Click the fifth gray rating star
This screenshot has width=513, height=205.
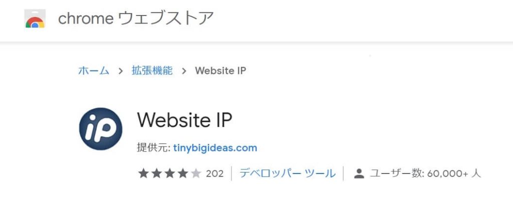pyautogui.click(x=196, y=173)
